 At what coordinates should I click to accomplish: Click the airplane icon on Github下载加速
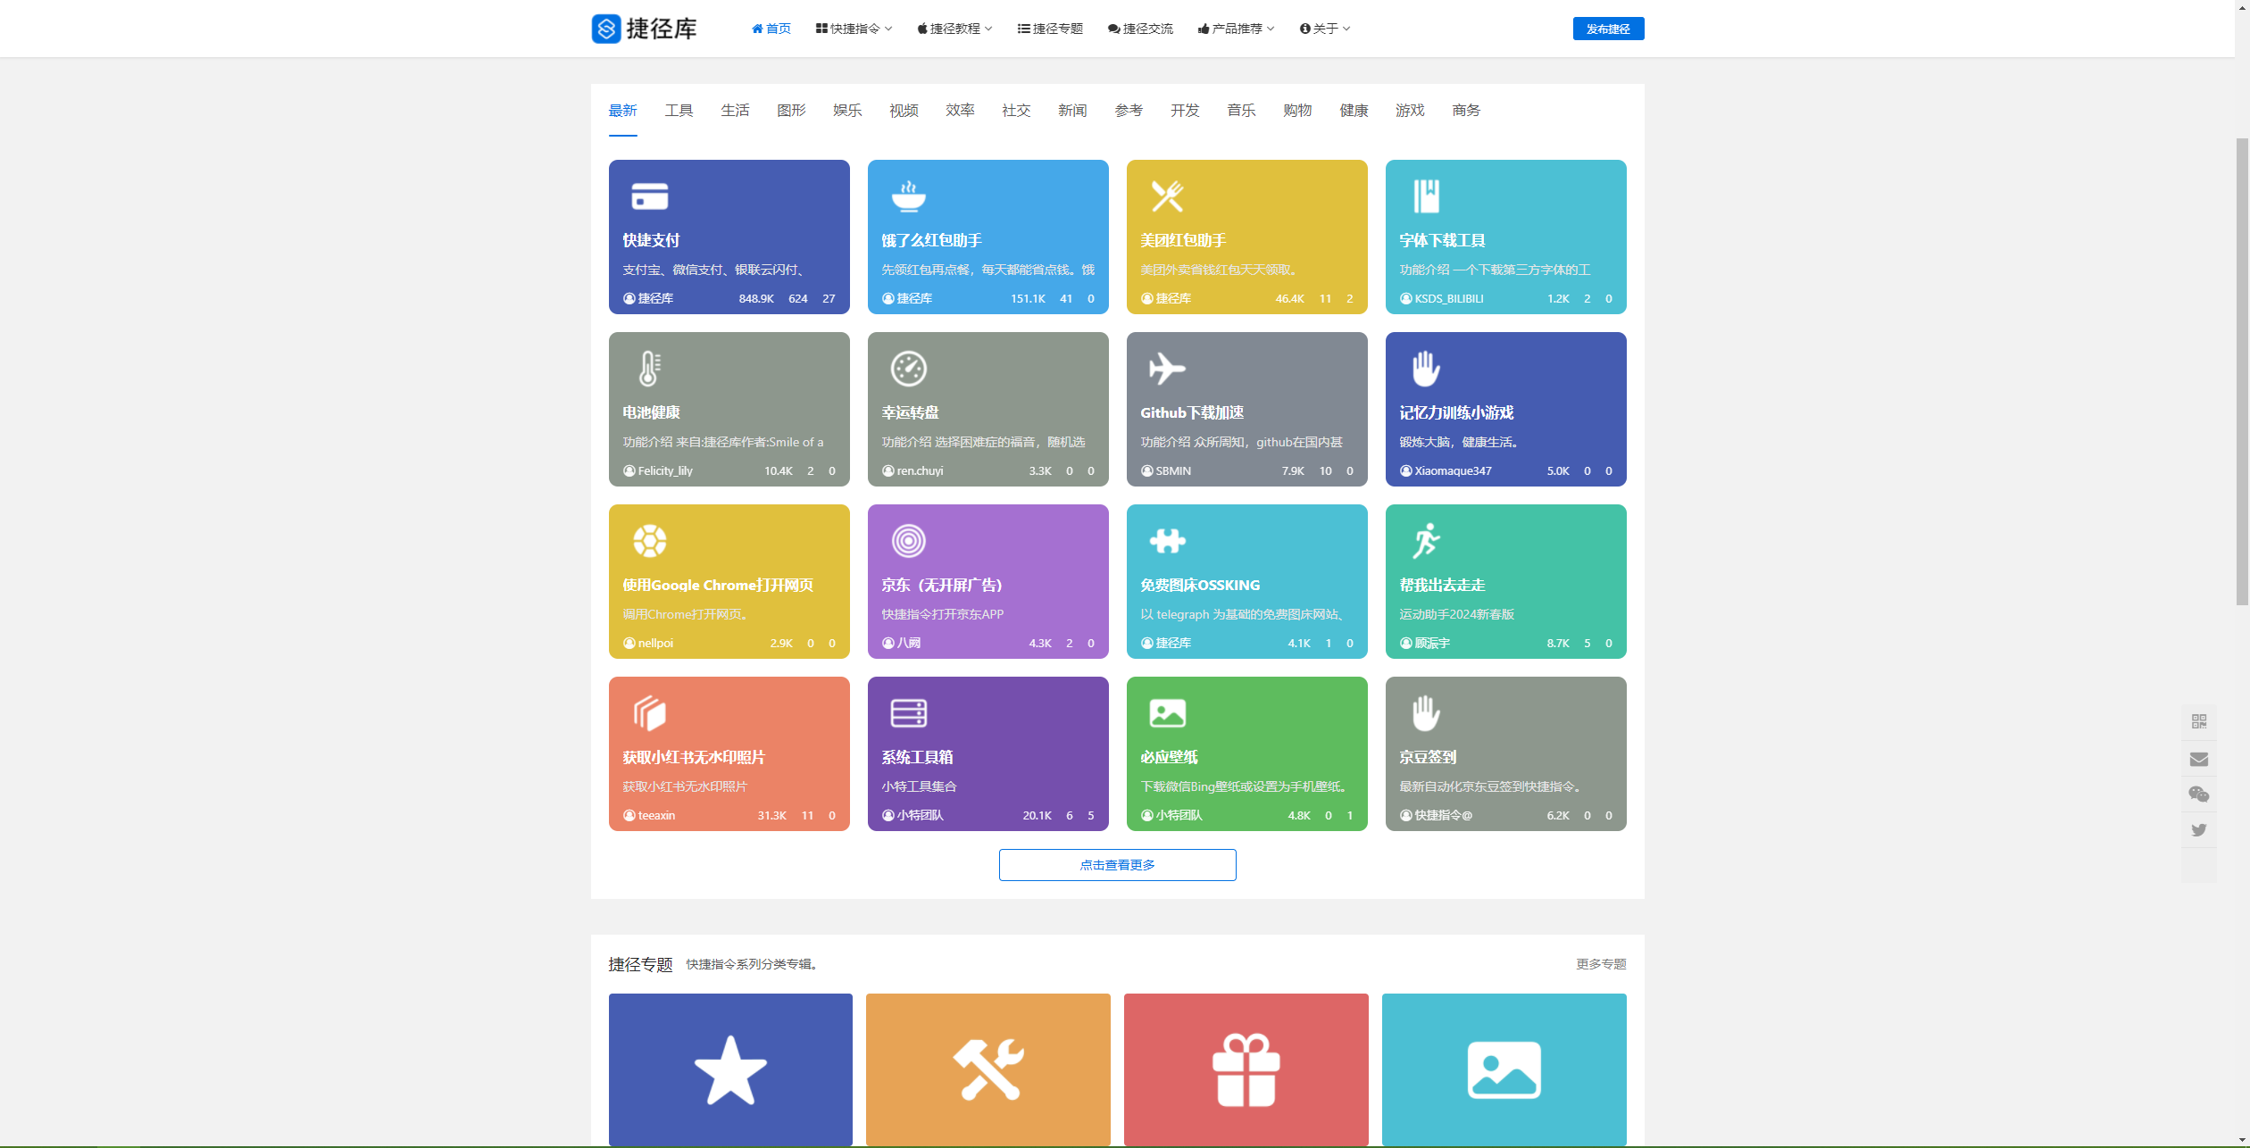point(1167,368)
